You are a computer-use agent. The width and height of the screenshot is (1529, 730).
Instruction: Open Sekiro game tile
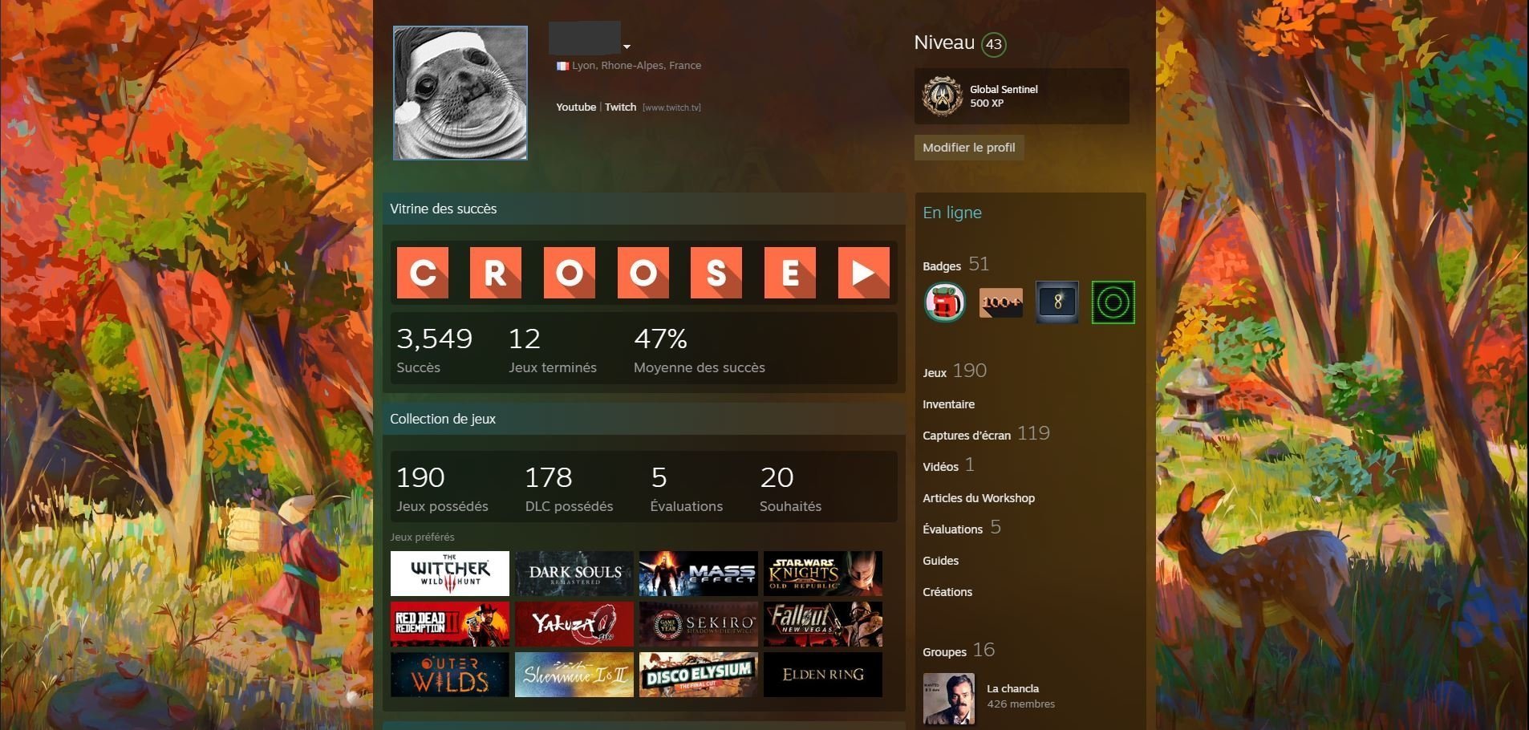click(699, 624)
